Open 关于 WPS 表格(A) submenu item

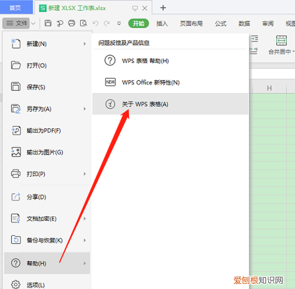click(171, 104)
